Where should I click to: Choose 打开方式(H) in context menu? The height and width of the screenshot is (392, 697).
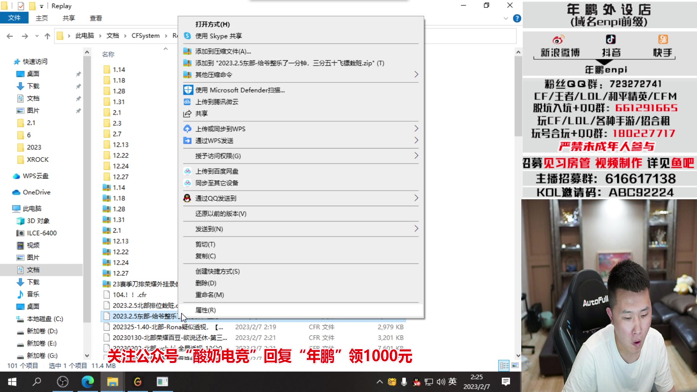pyautogui.click(x=212, y=24)
